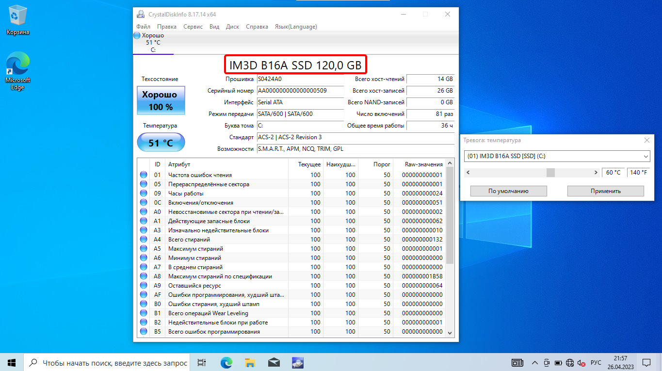Open the Язык(Language) menu
This screenshot has width=662, height=371.
coord(296,27)
